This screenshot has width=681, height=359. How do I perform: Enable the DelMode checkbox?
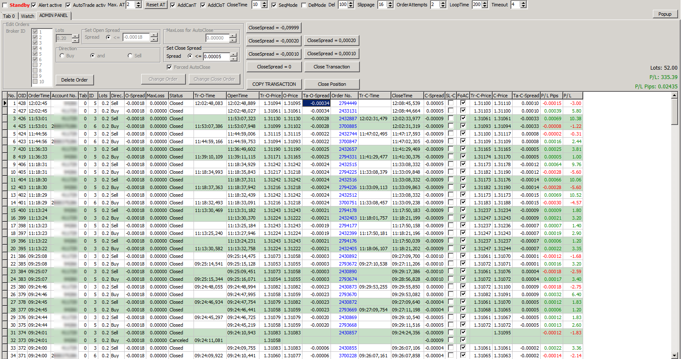click(x=304, y=5)
